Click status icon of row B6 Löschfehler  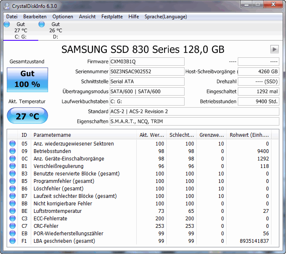pyautogui.click(x=12, y=188)
